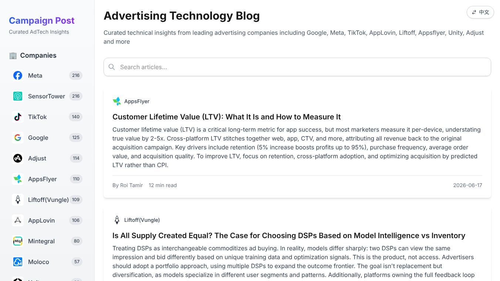Click the Liftoff rocket icon in sidebar
Screen dimensions: 500x281
18,200
